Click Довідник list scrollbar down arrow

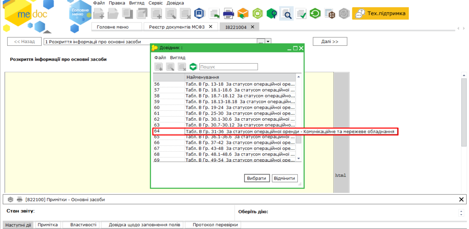[298, 158]
